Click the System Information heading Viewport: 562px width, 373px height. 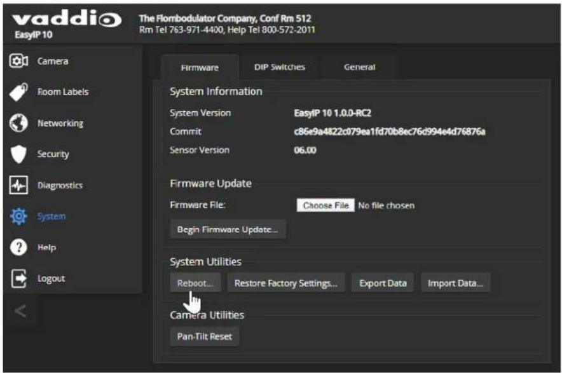(x=216, y=92)
